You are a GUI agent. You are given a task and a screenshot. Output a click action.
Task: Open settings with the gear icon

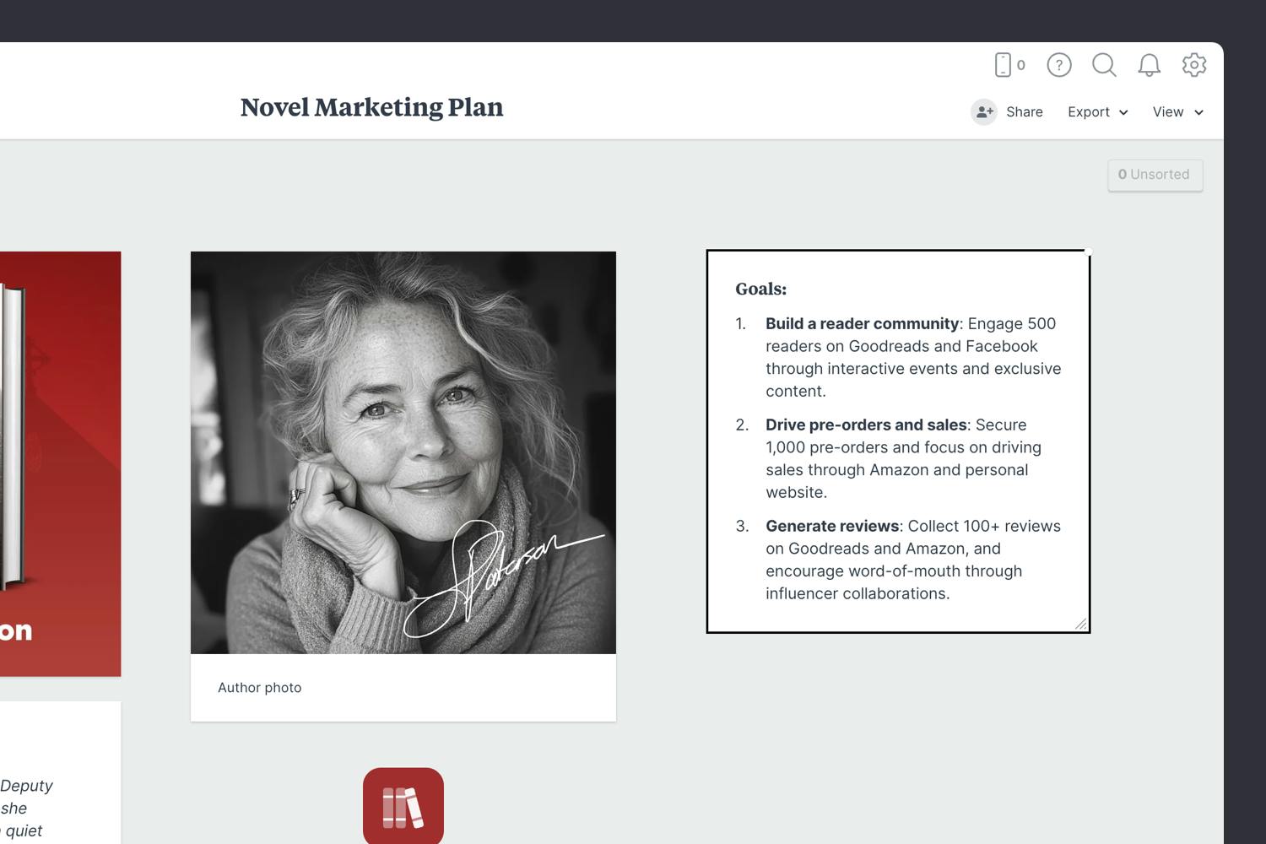point(1194,65)
